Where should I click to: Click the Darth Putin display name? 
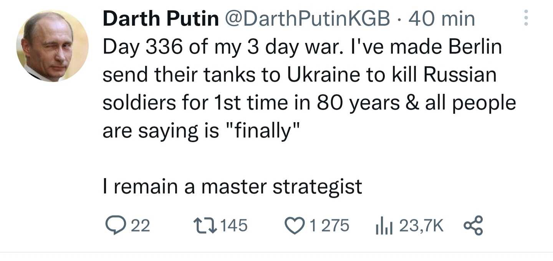tap(161, 18)
